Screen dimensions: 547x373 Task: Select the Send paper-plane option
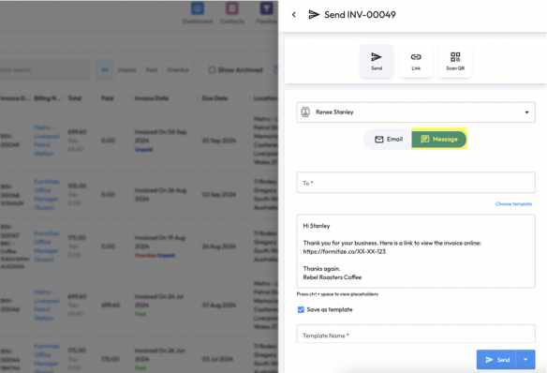coord(377,61)
